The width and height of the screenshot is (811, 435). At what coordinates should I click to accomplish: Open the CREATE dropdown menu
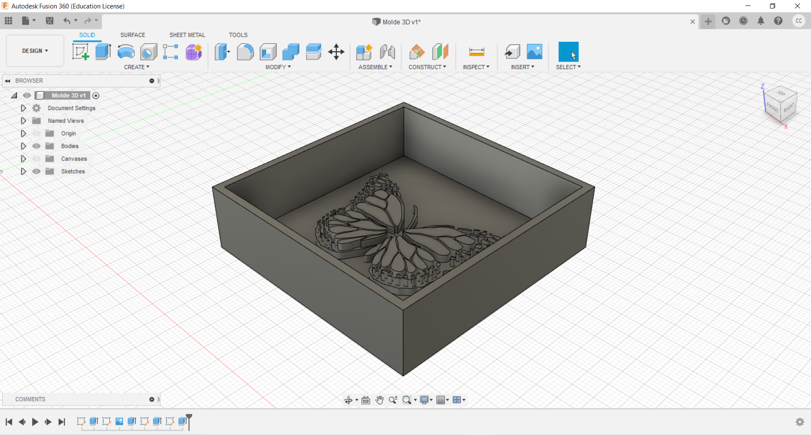coord(137,67)
